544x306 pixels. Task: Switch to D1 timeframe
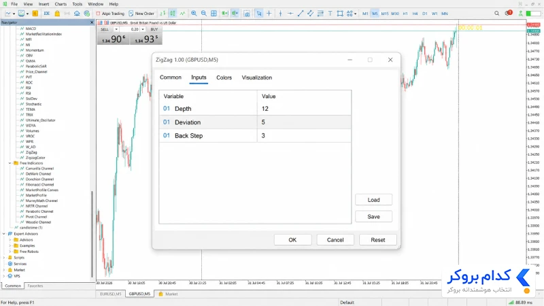click(x=424, y=14)
